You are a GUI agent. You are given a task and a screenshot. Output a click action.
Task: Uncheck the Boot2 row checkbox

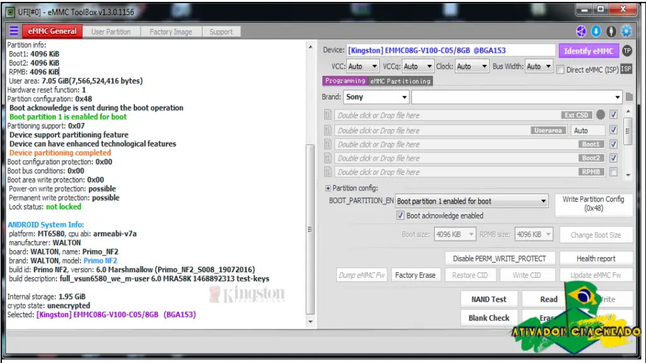[x=613, y=158]
